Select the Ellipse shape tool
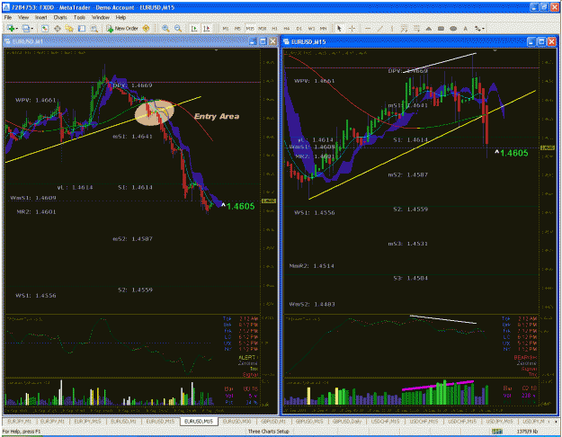 [x=453, y=28]
